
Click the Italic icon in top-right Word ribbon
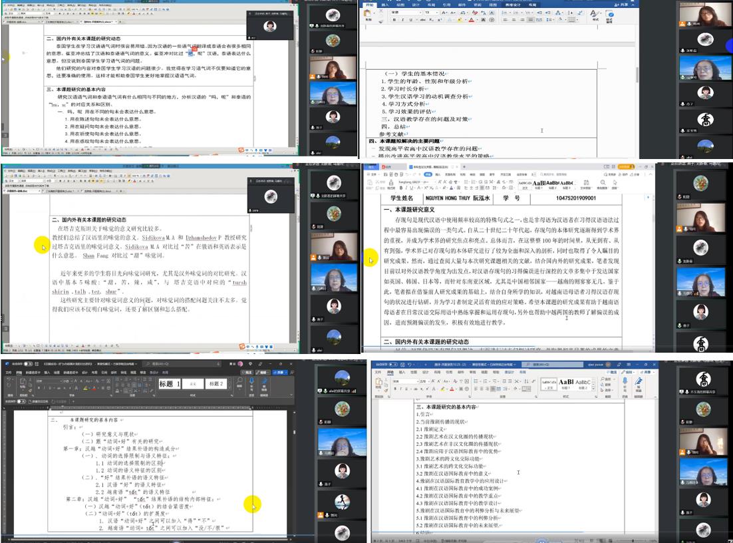point(402,20)
